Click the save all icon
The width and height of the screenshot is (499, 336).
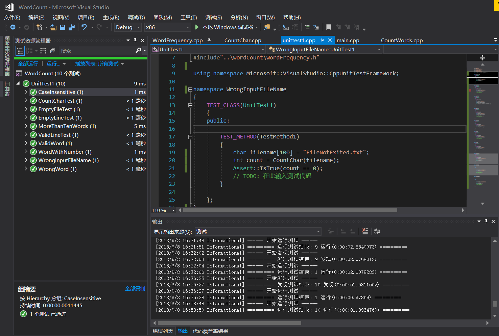coord(72,27)
